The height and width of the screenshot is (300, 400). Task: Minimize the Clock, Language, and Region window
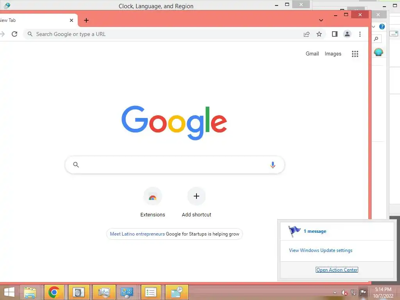pos(277,5)
